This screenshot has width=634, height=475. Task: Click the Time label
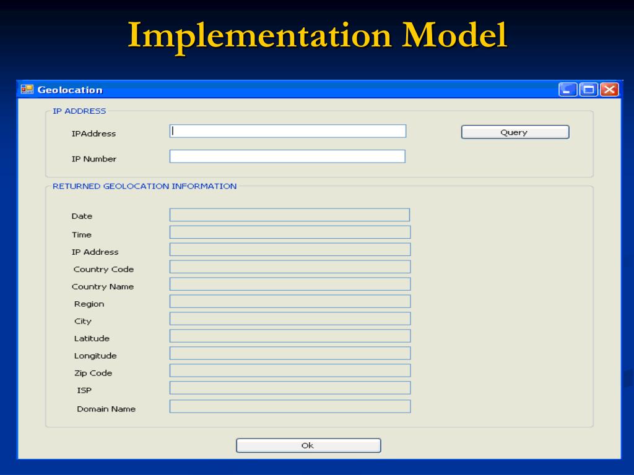[82, 234]
